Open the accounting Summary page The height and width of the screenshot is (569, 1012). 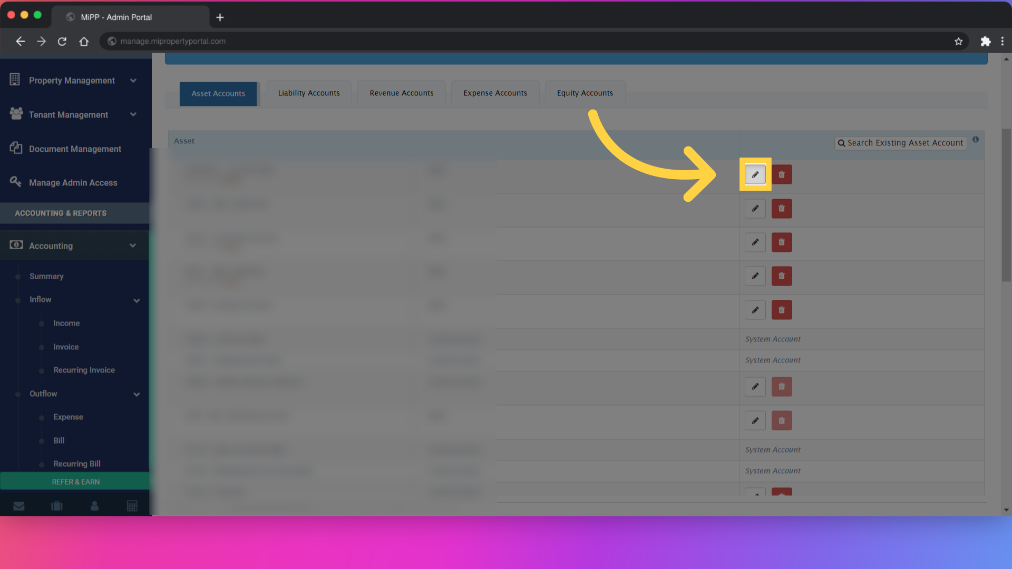point(46,276)
